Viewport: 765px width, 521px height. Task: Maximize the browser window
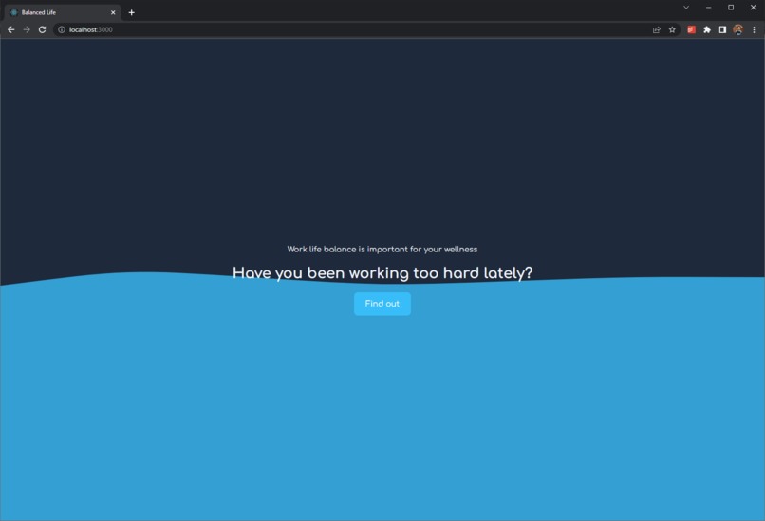point(731,8)
